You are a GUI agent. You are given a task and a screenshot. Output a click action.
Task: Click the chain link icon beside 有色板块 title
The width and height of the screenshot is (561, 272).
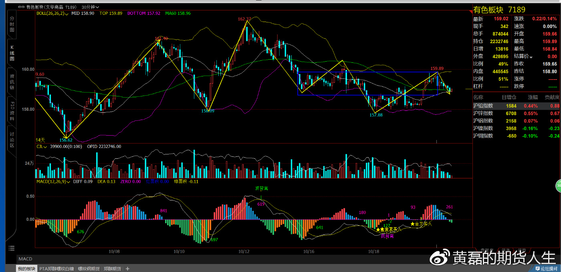(20, 7)
